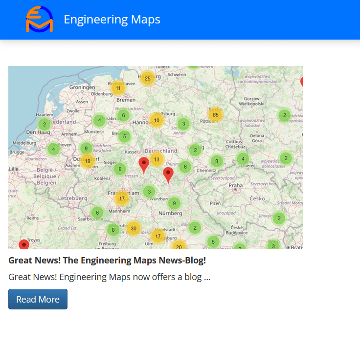Open the Engineering Maps header title
Viewport: 360px width, 348px height.
[112, 20]
